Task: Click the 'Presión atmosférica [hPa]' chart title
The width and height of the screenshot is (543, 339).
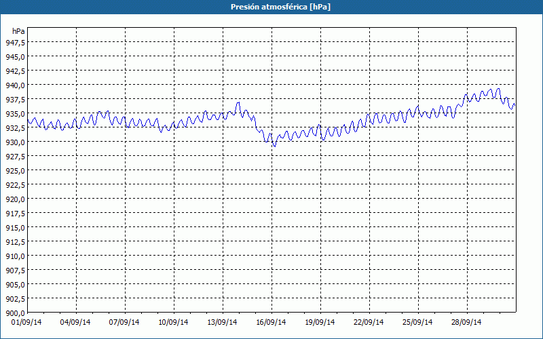Action: 280,7
